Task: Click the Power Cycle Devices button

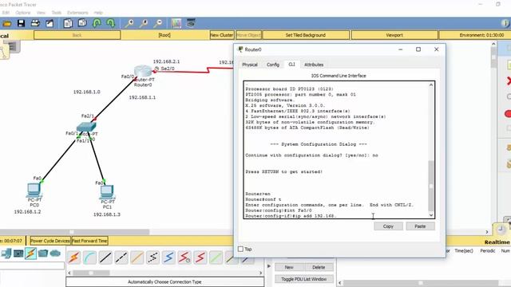Action: coord(50,241)
